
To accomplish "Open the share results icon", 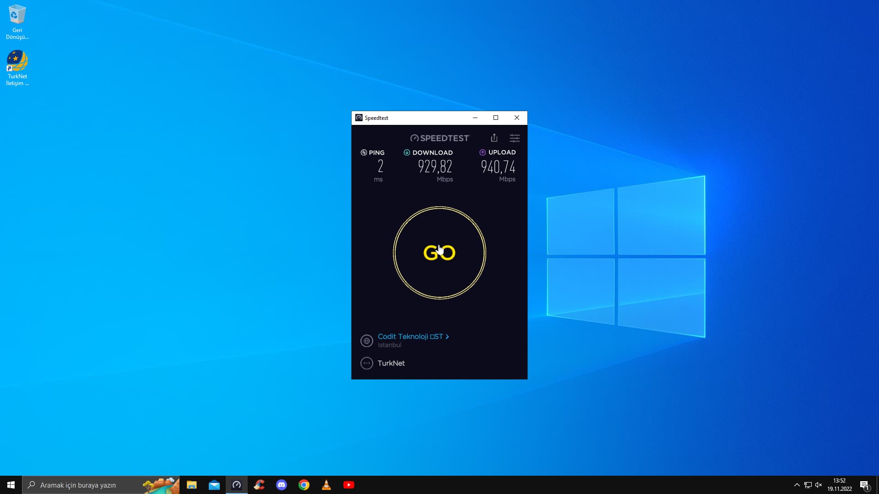I will [x=494, y=138].
